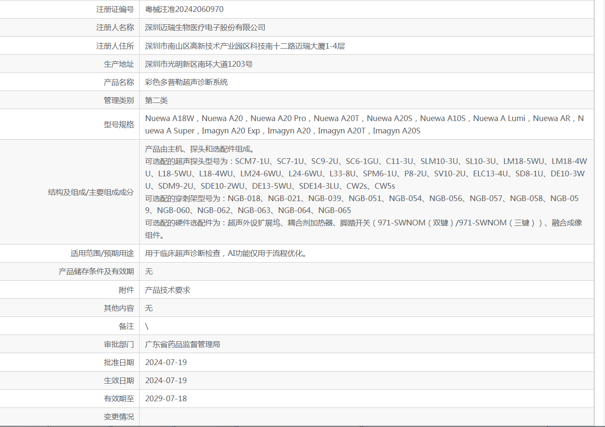Select intended use text 用于临床超声诊断检查
Screen dimensions: 605x427
[182, 253]
